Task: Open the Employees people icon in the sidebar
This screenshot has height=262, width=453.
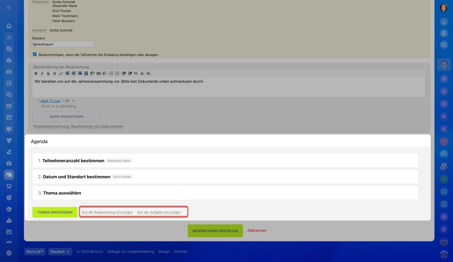Action: (x=9, y=60)
